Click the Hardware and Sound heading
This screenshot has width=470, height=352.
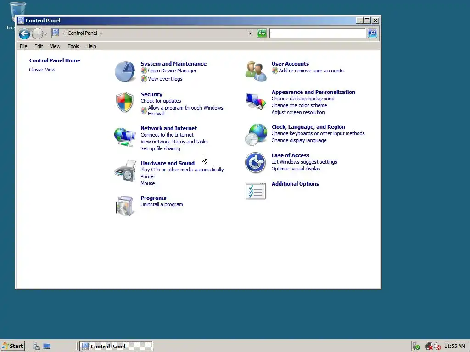click(x=168, y=163)
